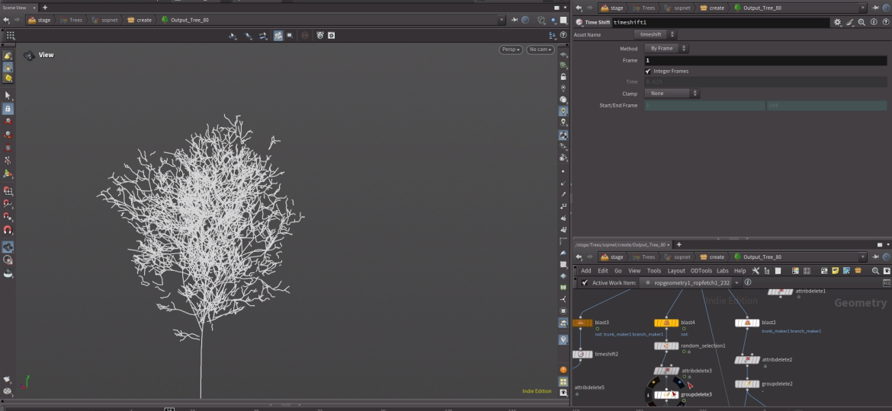Toggle the Active Work Item checkbox
The height and width of the screenshot is (411, 892).
tap(585, 282)
